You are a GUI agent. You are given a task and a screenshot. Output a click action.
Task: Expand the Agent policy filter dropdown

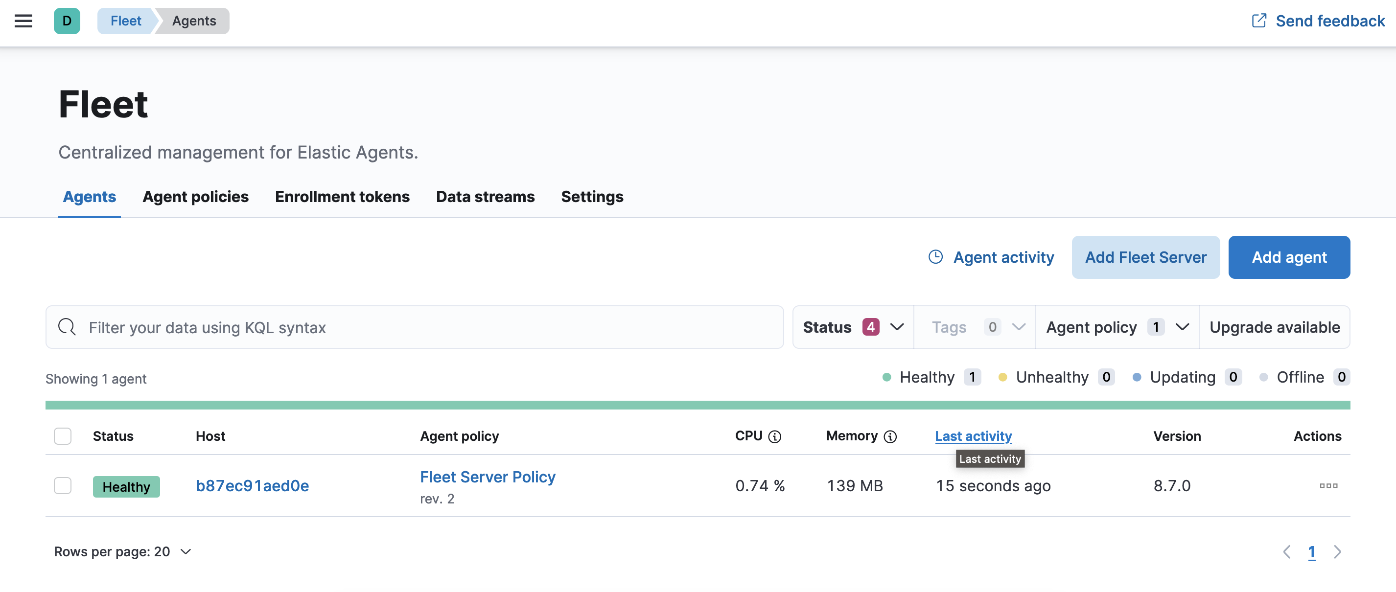(x=1117, y=327)
